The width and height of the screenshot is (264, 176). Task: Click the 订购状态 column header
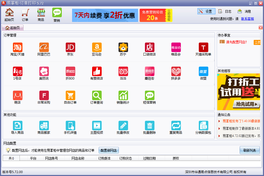click(126, 158)
